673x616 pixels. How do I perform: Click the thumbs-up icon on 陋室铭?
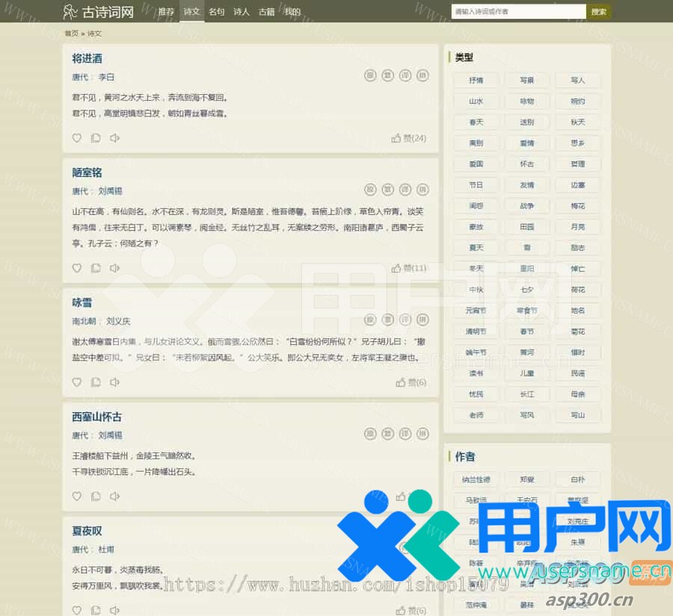[396, 268]
